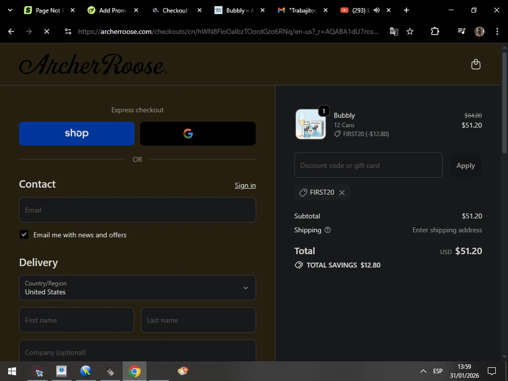
Task: Click the Sign in link
Action: point(245,185)
